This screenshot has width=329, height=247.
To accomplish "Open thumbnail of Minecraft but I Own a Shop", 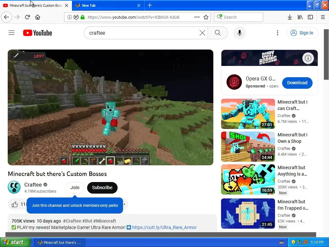I will tap(248, 147).
